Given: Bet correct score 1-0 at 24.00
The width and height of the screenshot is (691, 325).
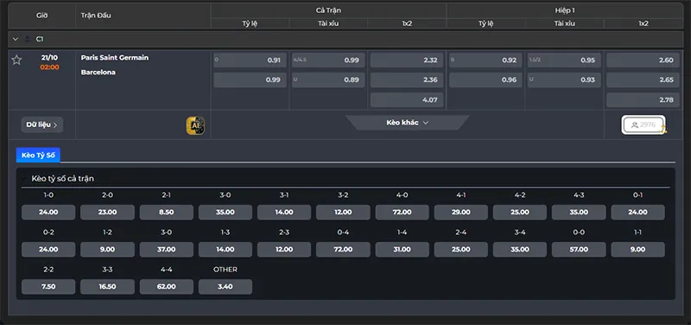Looking at the screenshot, I should coord(48,212).
